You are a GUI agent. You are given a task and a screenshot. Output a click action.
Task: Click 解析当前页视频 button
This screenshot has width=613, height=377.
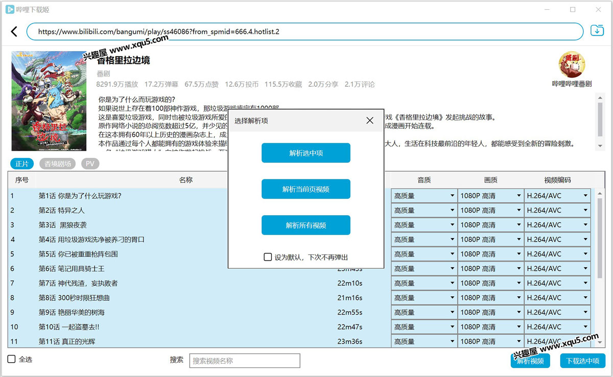tap(306, 189)
